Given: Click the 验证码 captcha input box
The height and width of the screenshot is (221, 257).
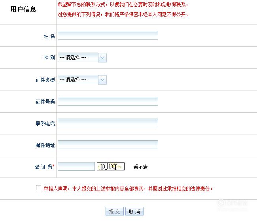Looking at the screenshot, I should pos(76,166).
